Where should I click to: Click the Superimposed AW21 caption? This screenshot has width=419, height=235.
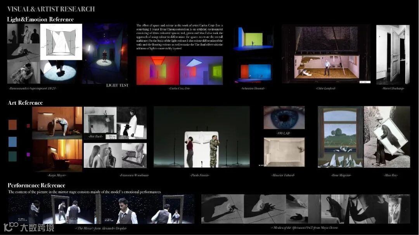33,88
